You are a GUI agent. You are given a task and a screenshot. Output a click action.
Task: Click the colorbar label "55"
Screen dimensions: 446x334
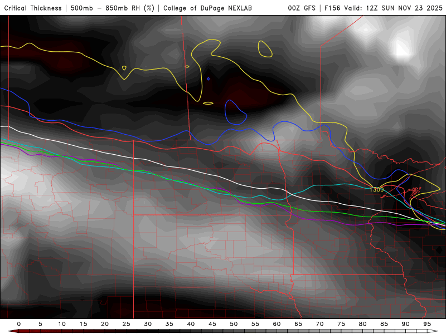[x=255, y=324]
